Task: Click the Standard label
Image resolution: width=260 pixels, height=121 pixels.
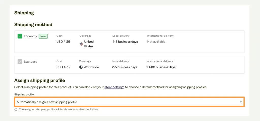Action: pyautogui.click(x=30, y=62)
